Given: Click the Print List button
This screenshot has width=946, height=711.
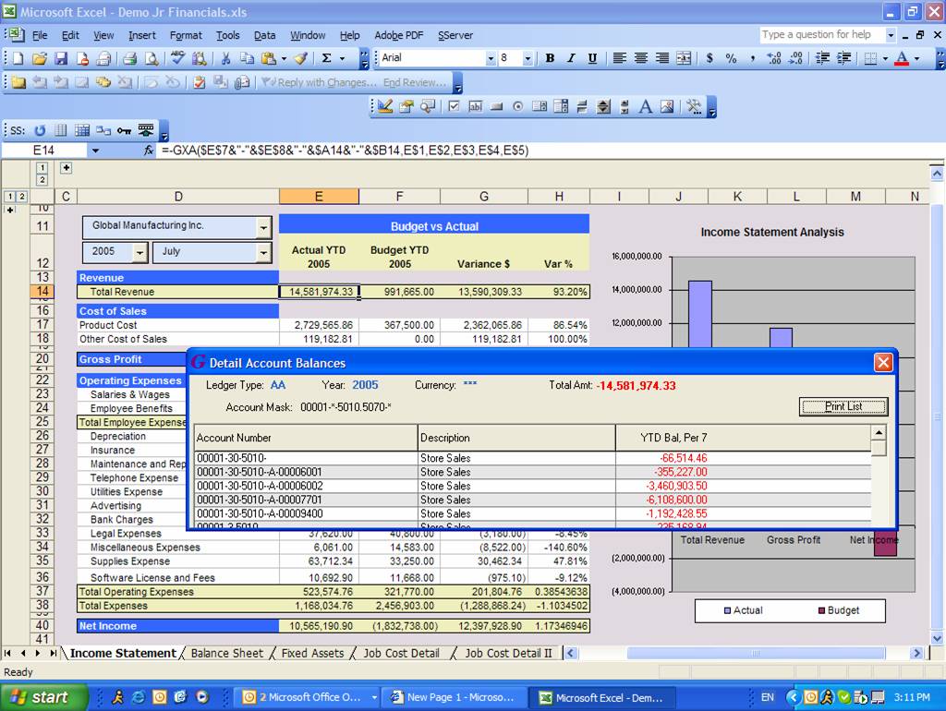Looking at the screenshot, I should [x=843, y=406].
